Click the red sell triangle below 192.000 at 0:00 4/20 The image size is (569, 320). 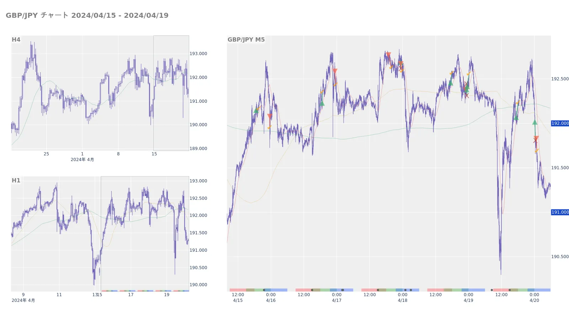(536, 138)
